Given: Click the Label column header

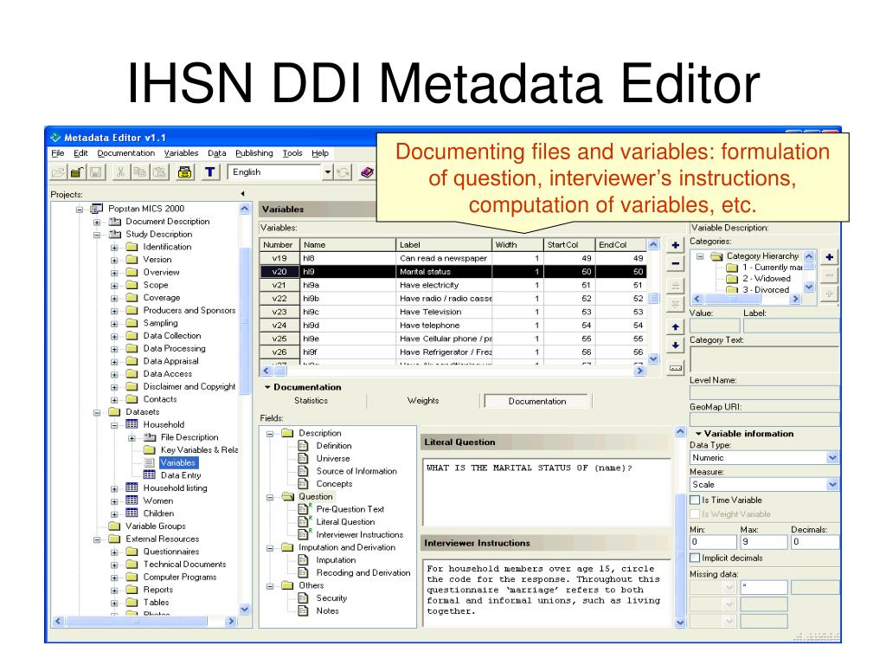Looking at the screenshot, I should 444,245.
